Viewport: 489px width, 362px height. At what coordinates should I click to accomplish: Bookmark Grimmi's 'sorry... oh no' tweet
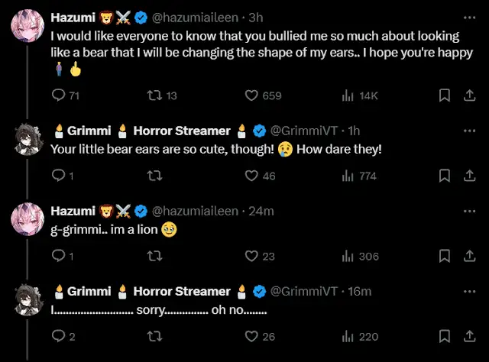(x=444, y=336)
